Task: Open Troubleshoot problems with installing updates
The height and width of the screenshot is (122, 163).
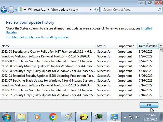Action: pos(37,37)
